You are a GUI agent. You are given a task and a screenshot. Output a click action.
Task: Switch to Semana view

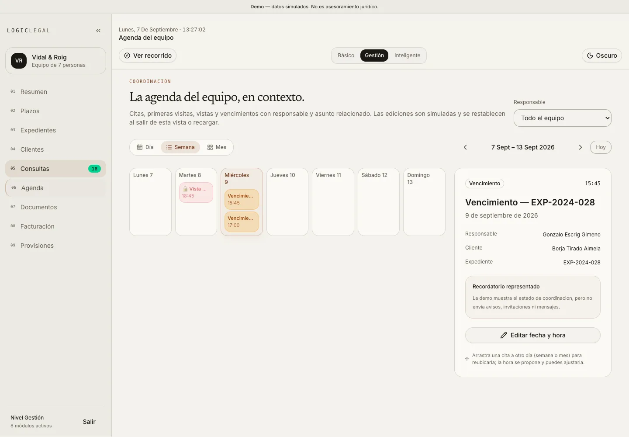click(x=180, y=147)
